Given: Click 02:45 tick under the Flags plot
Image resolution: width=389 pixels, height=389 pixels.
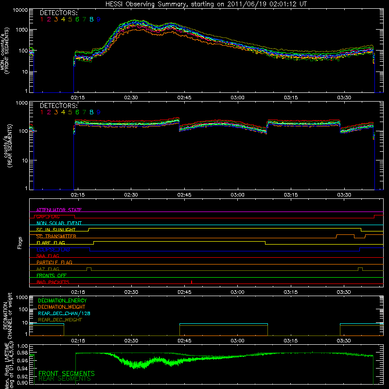Looking at the screenshot, I should click(x=184, y=292).
